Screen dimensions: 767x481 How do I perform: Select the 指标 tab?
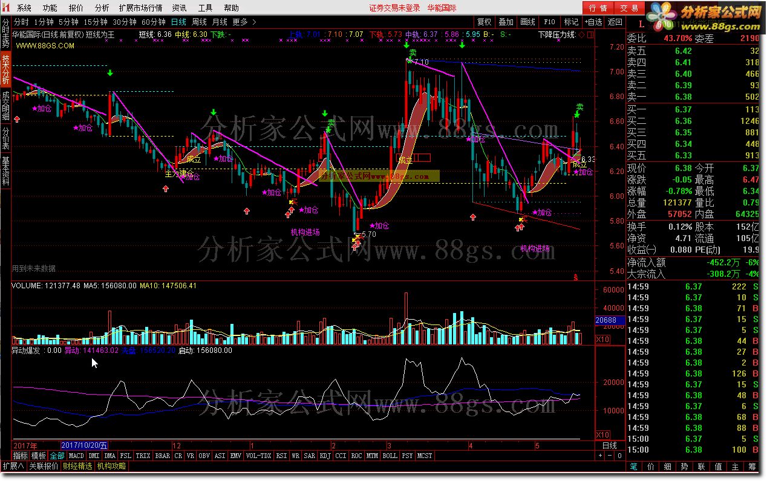point(21,455)
